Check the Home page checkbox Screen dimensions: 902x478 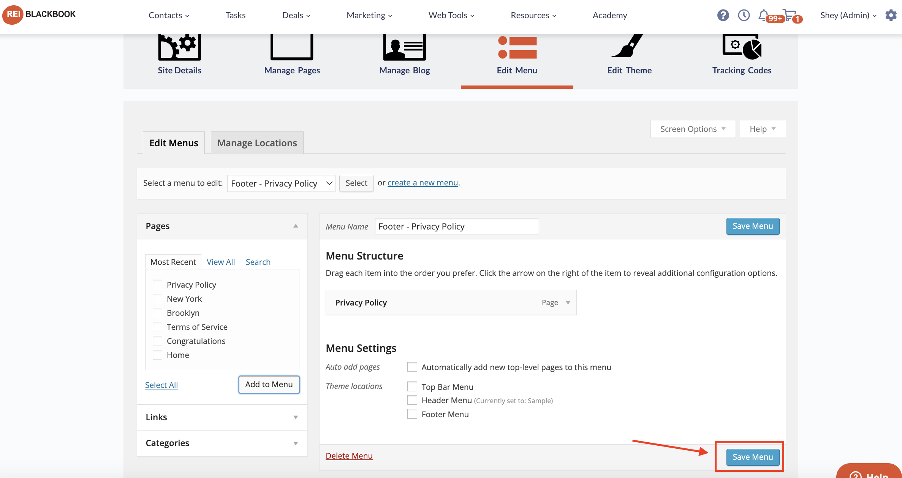[157, 355]
